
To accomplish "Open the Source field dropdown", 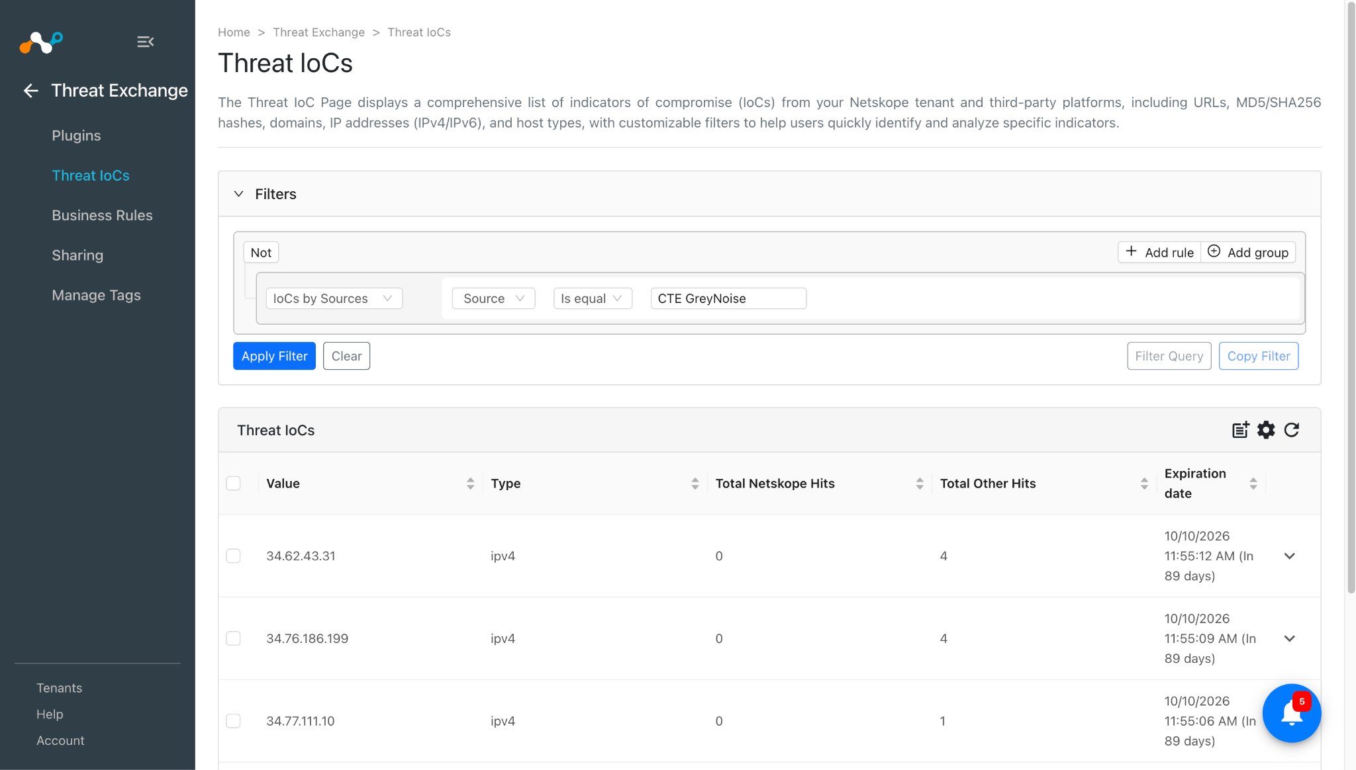I will coord(493,298).
